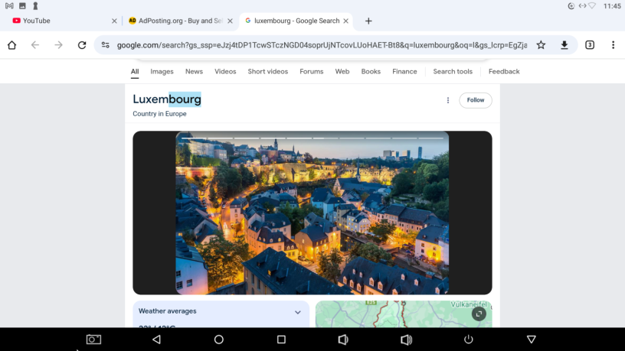Switch to the YouTube browser tab

[x=54, y=21]
